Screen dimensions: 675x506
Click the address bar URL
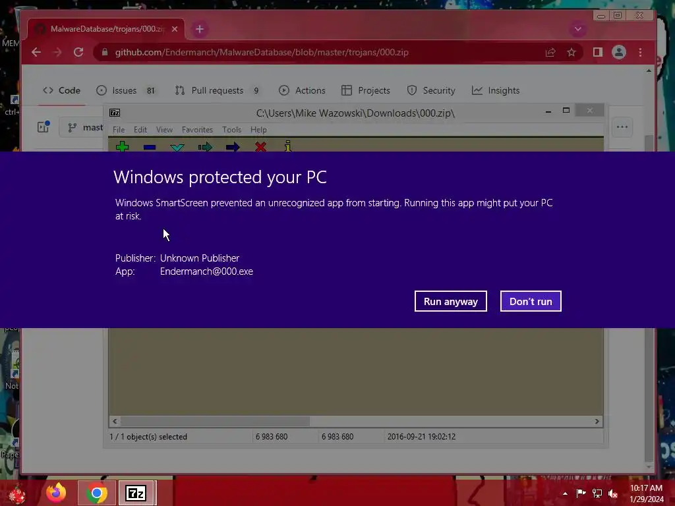pos(262,52)
